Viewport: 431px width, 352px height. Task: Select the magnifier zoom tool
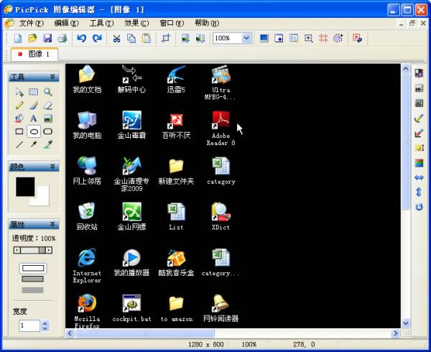[48, 92]
